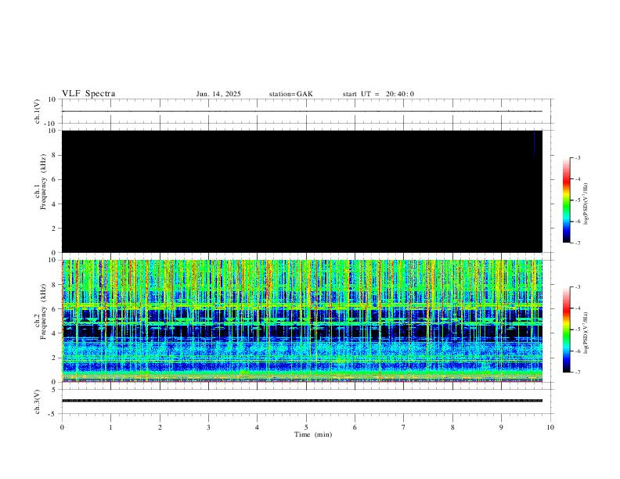Click the "ch.1(V)" axis label
Screen dimensions: 620x479
[38, 111]
